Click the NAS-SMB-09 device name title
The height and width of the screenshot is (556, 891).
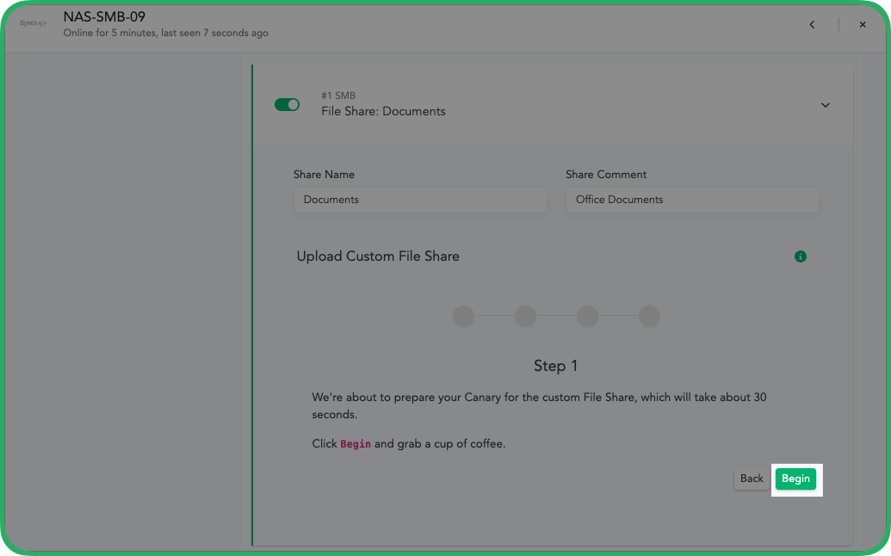pos(104,16)
